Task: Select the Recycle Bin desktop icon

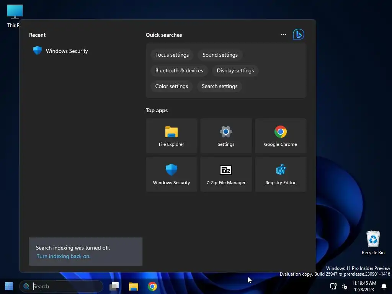Action: pyautogui.click(x=373, y=243)
